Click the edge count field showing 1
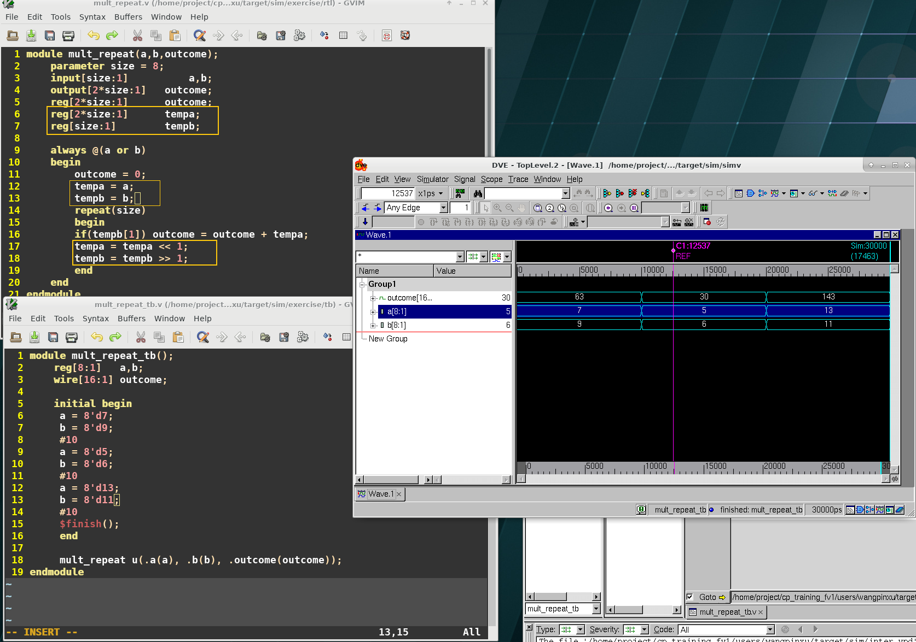The height and width of the screenshot is (642, 916). (460, 208)
